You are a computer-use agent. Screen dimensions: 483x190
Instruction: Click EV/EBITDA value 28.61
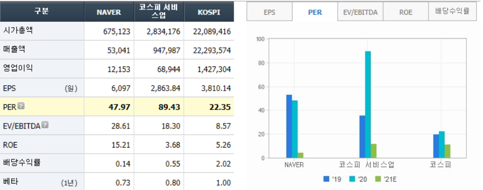click(x=121, y=126)
